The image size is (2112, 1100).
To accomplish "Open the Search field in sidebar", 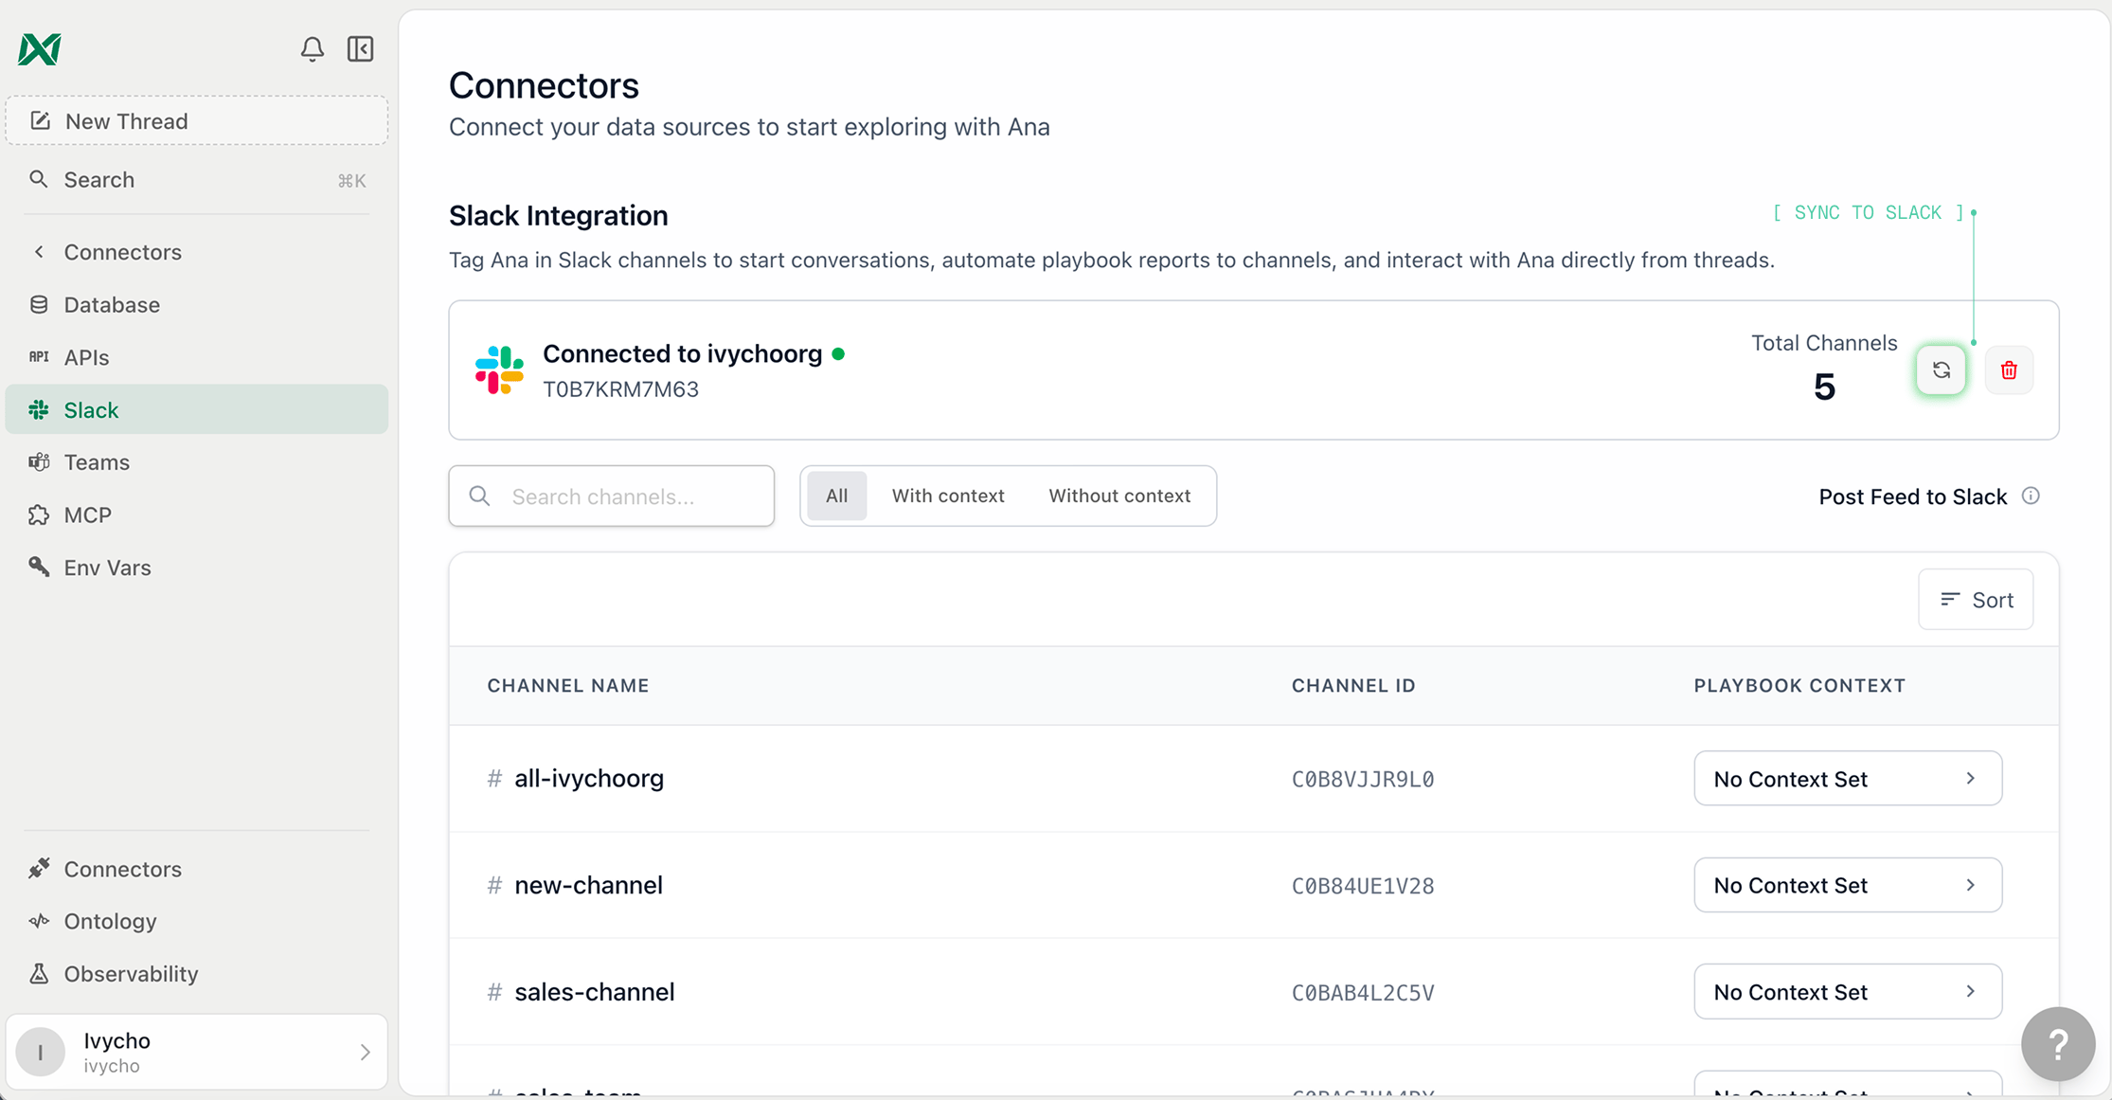I will coord(197,180).
